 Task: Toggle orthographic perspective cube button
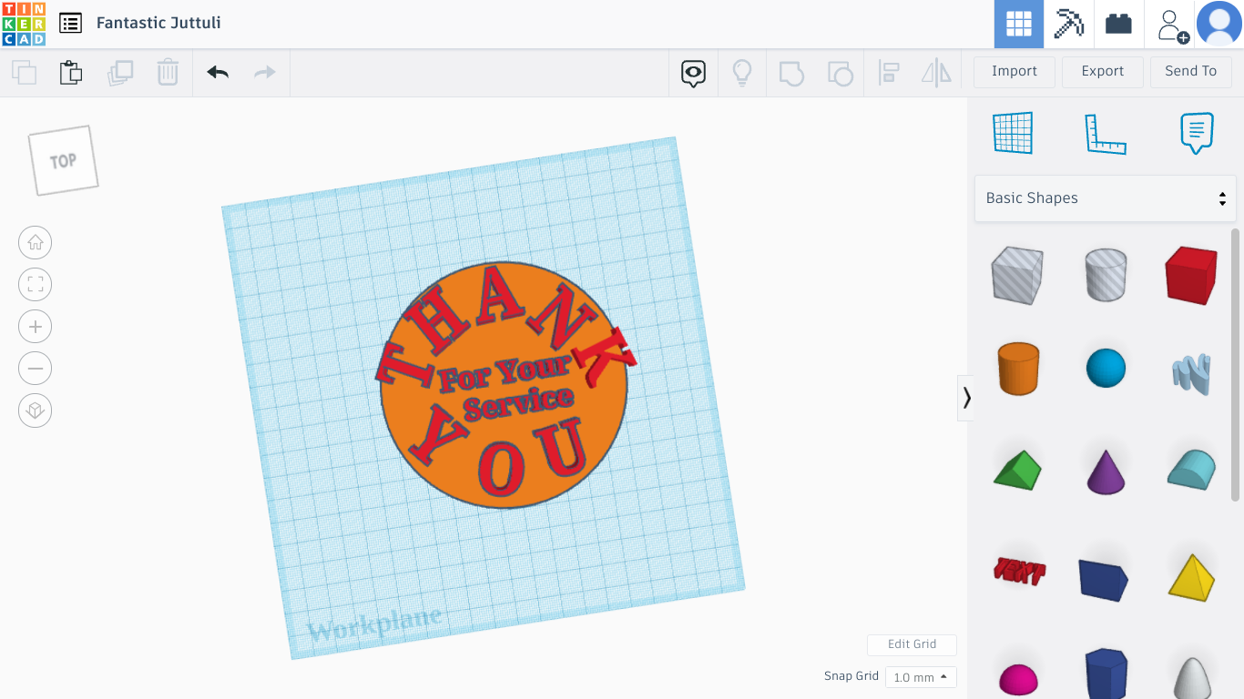[x=35, y=410]
